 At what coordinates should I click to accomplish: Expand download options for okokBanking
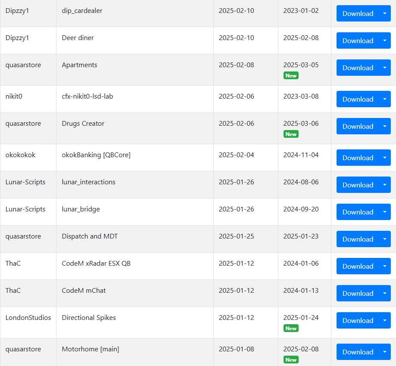(x=385, y=158)
